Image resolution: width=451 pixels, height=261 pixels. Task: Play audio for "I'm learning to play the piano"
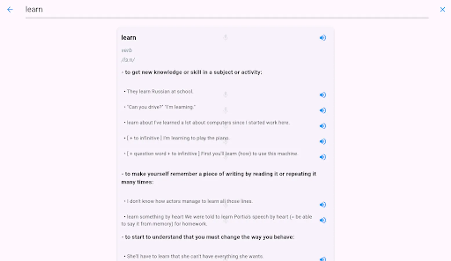[323, 142]
